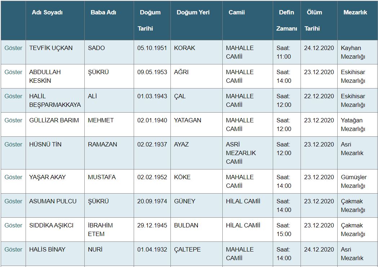Select the name ABDULLAH KESKİN
378x267 pixels.
click(45, 76)
